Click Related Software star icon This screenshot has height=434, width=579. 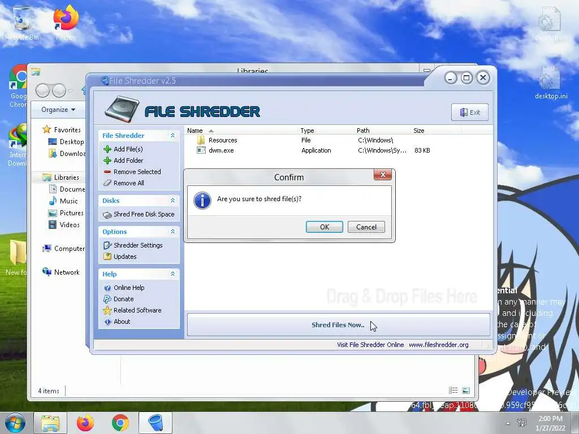pyautogui.click(x=107, y=310)
